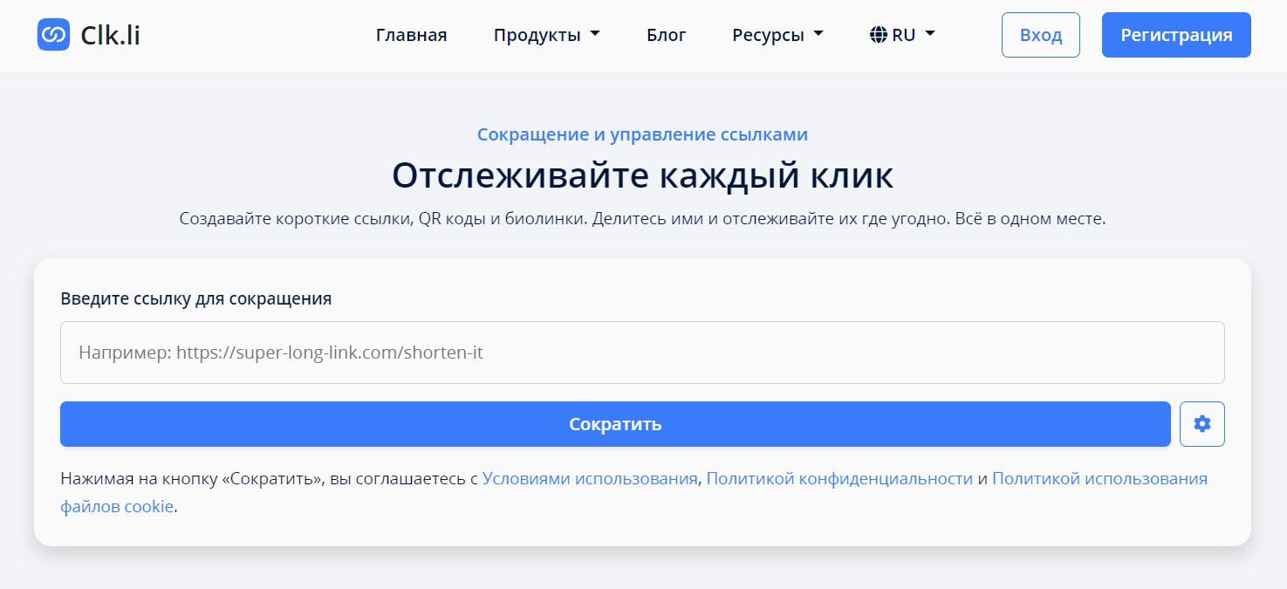Open the Политикой конфиденциальности link
The image size is (1287, 589).
point(839,478)
